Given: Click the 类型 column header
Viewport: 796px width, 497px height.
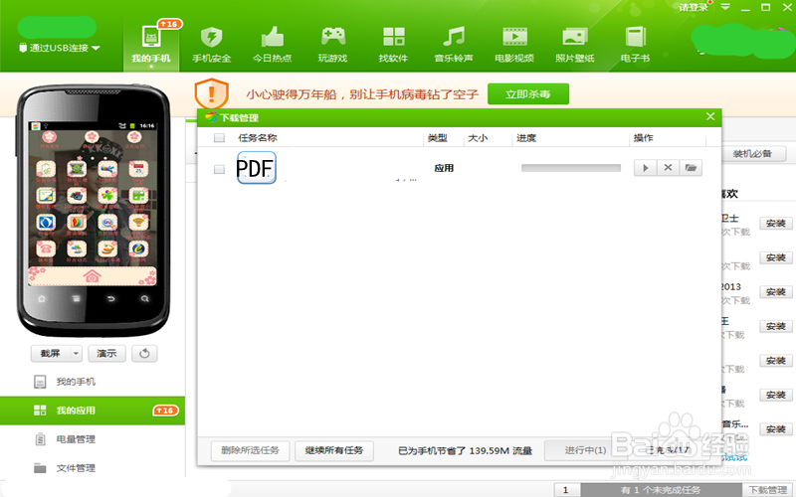Looking at the screenshot, I should [438, 137].
